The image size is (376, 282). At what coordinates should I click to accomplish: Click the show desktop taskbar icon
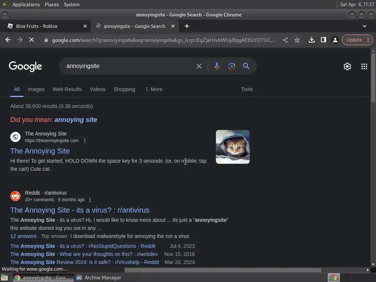[x=4, y=278]
